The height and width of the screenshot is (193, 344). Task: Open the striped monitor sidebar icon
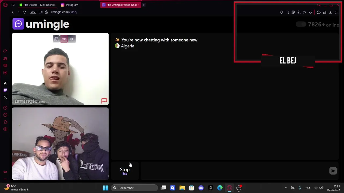pyautogui.click(x=5, y=65)
